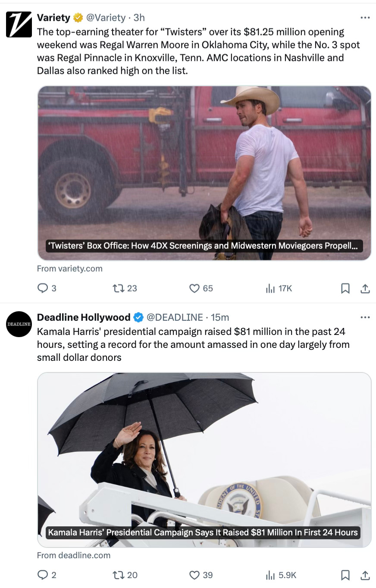Screen dimensions: 376x588
Task: Share the Variety tweet
Action: pos(365,288)
